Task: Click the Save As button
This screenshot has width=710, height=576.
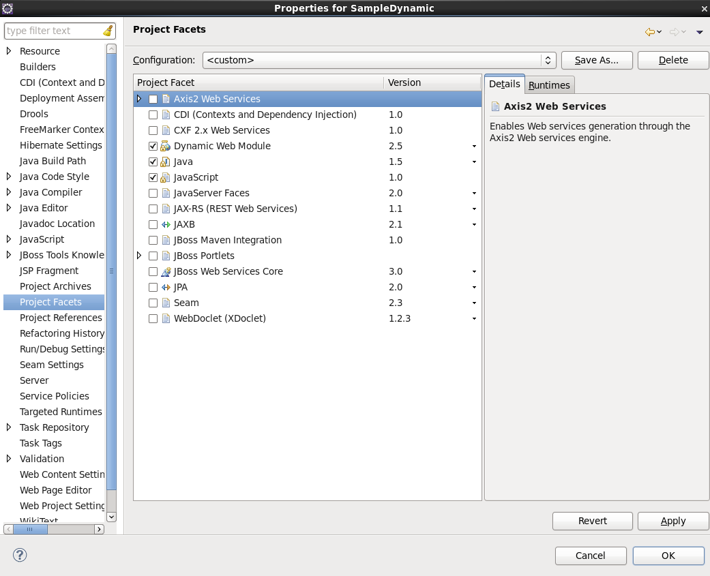Action: 597,60
